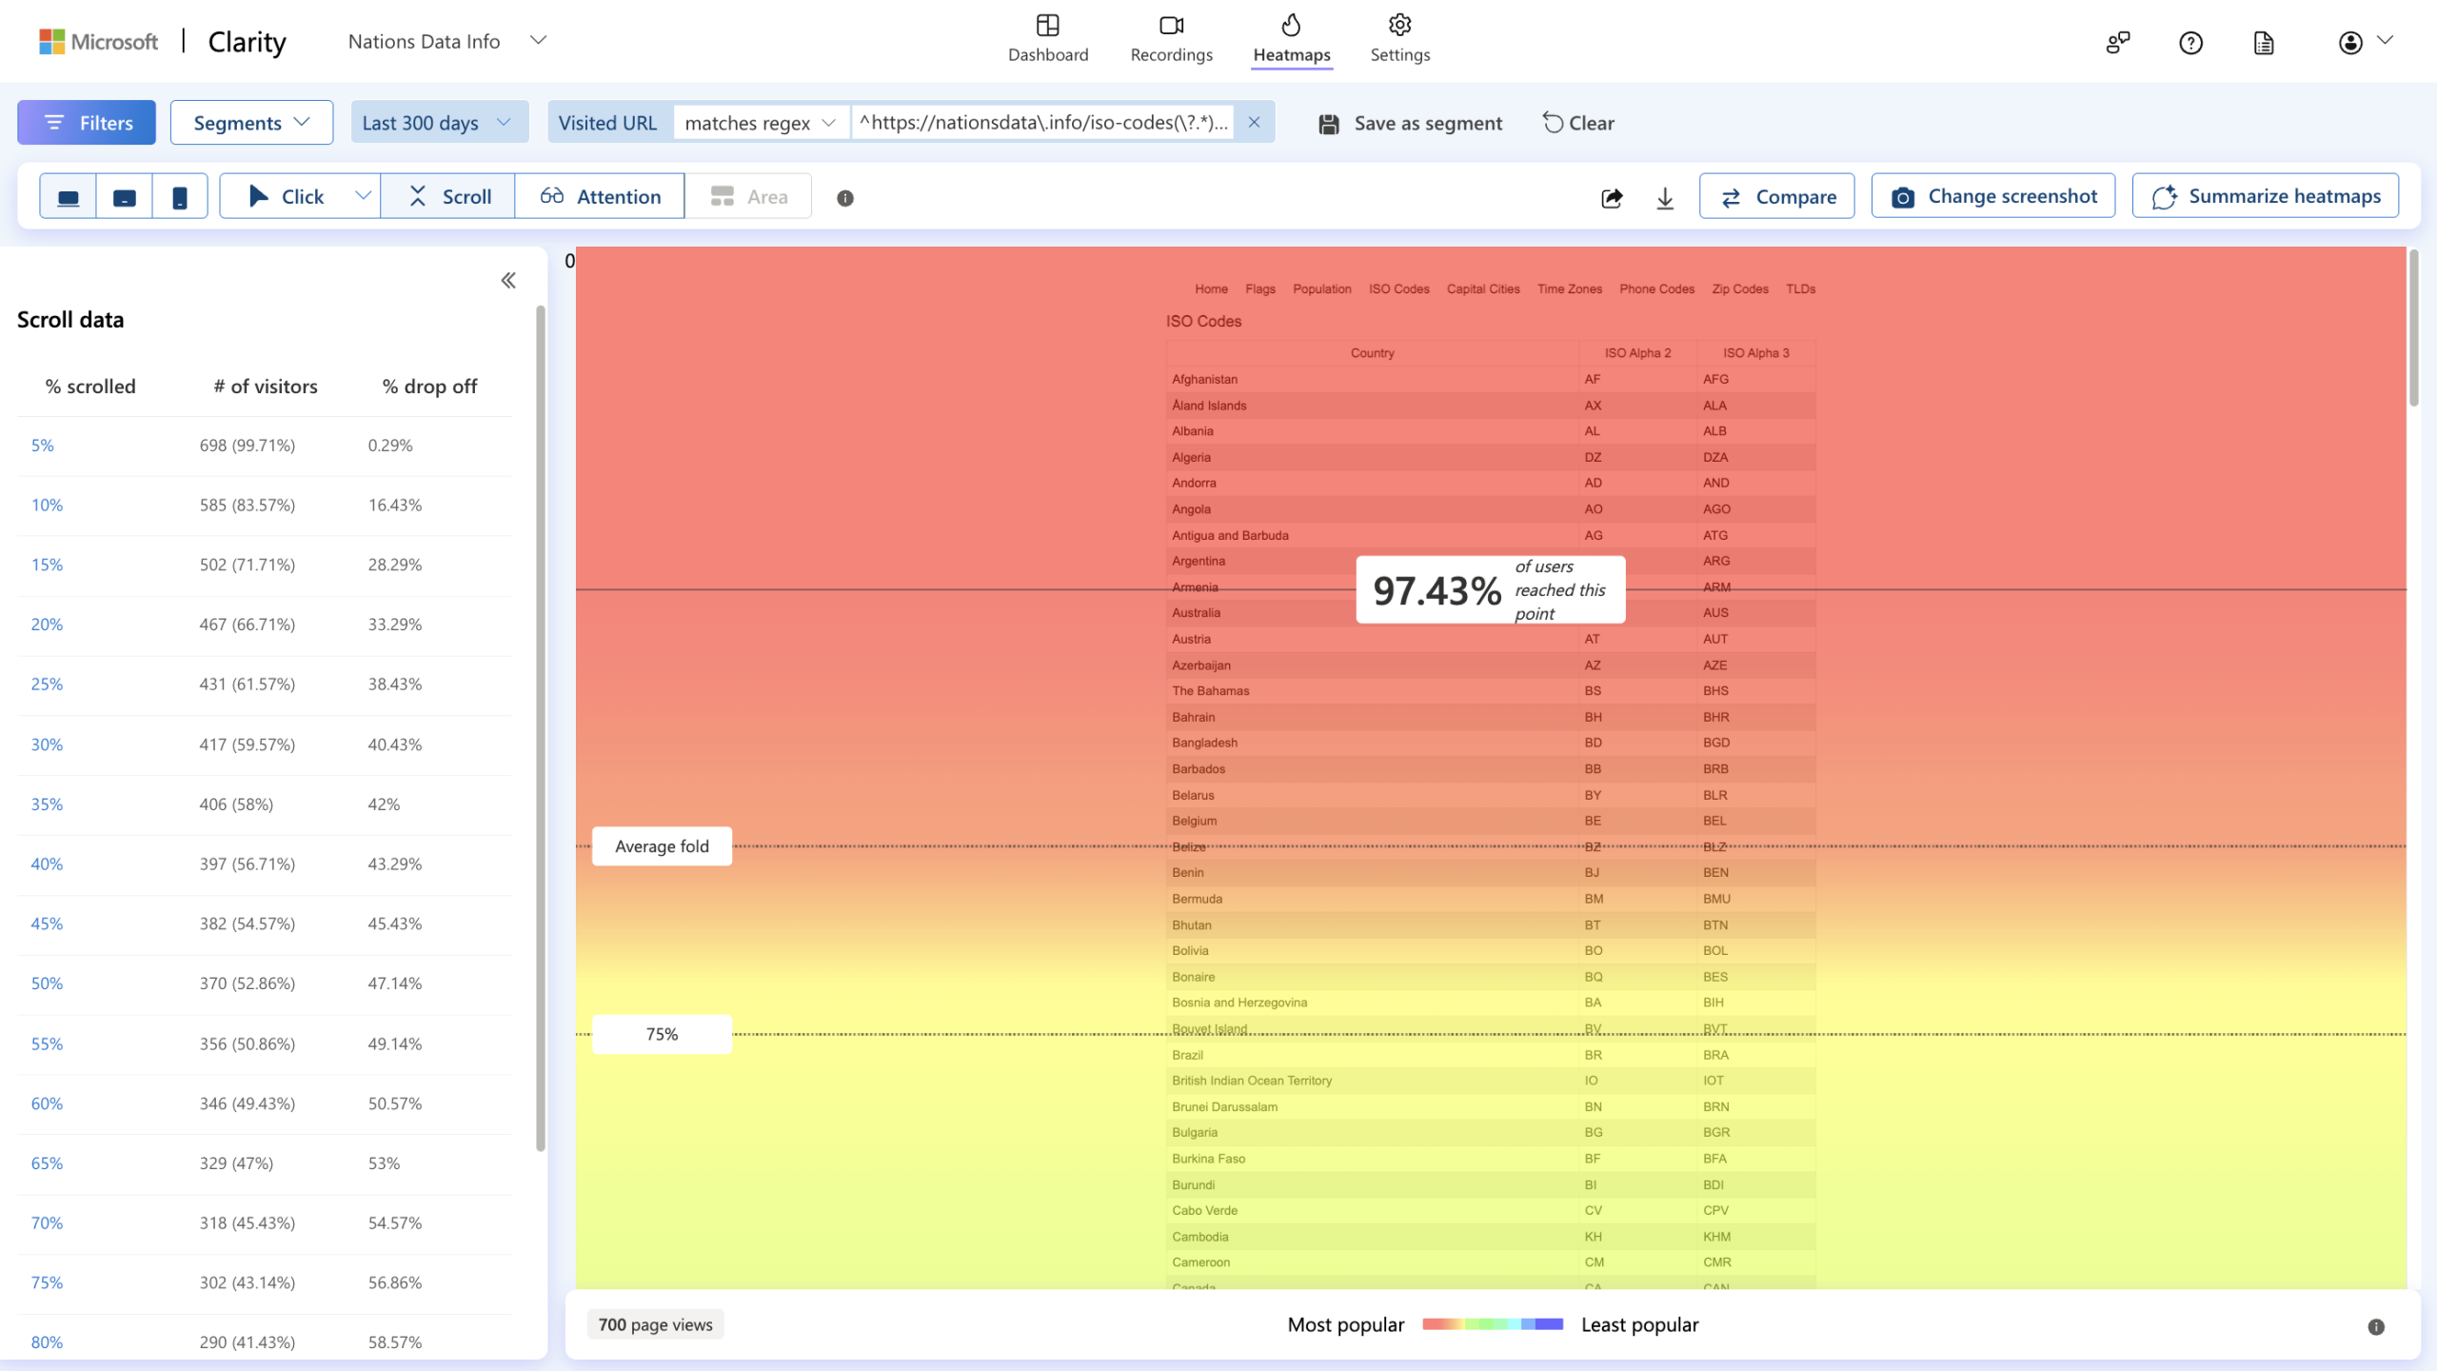Select the mobile device view icon
Screen dimensions: 2437x1371
pos(180,197)
